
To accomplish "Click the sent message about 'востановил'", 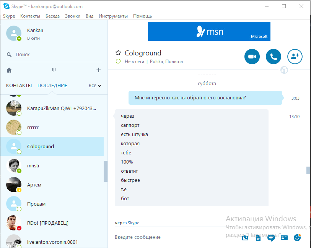I will [x=205, y=98].
